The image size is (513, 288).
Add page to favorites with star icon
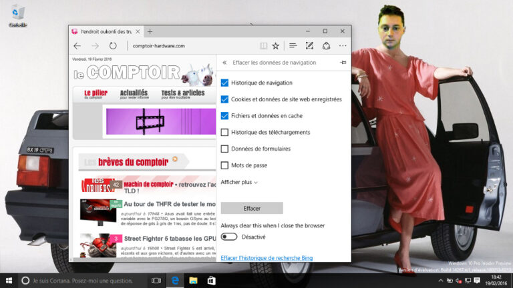point(275,46)
